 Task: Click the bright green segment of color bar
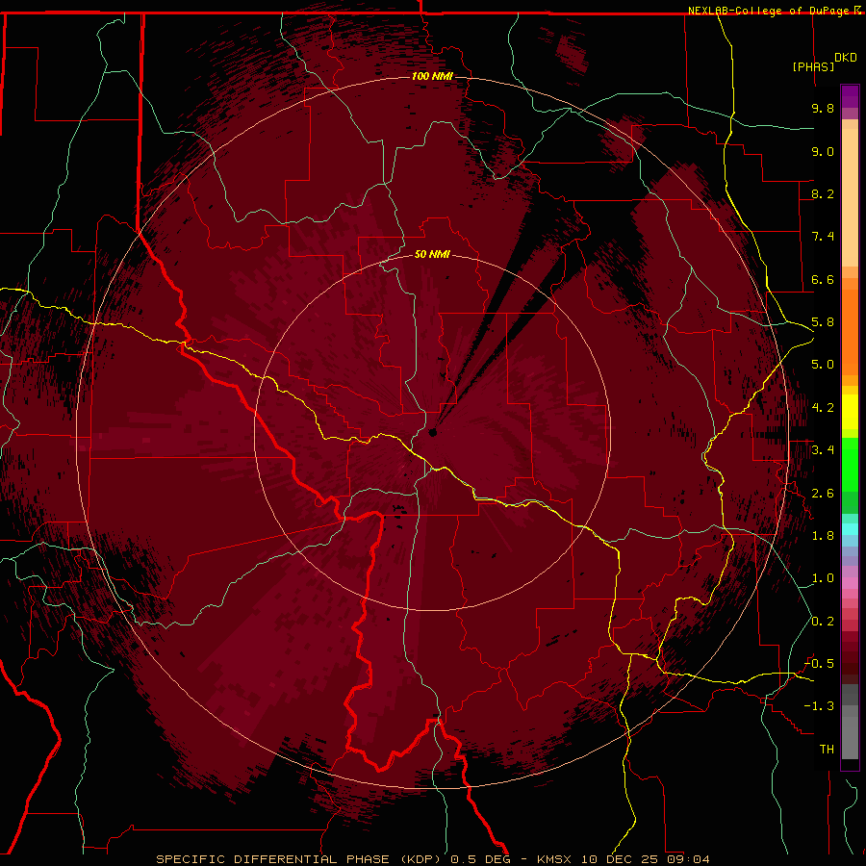[x=850, y=464]
